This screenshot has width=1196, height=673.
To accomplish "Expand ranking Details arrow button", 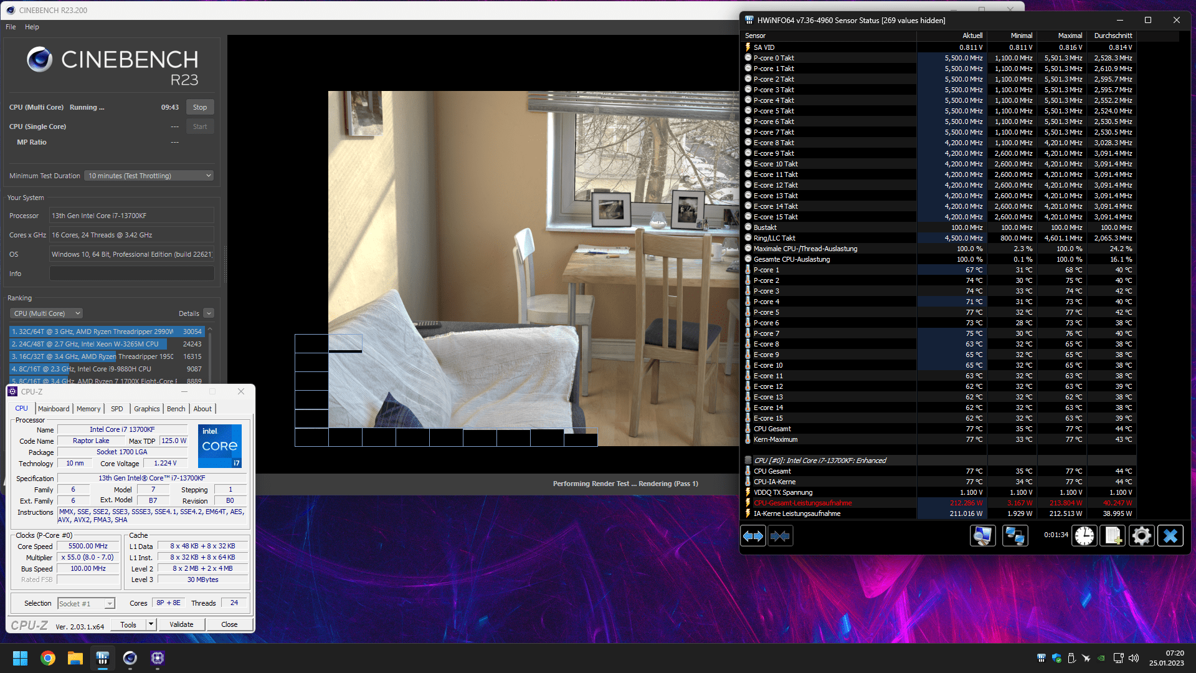I will pyautogui.click(x=209, y=313).
